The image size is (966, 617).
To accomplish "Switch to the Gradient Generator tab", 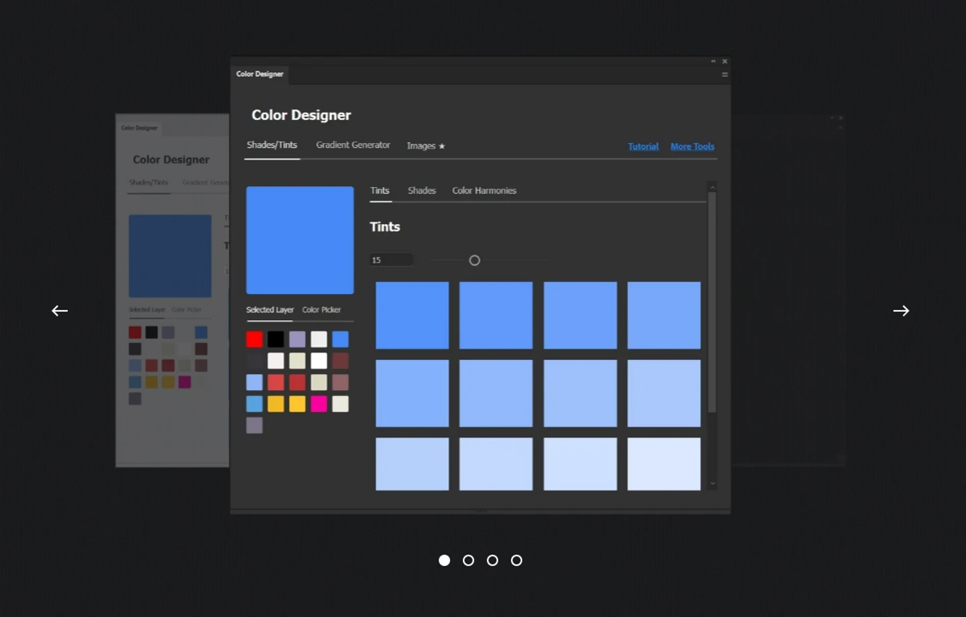I will pos(353,145).
